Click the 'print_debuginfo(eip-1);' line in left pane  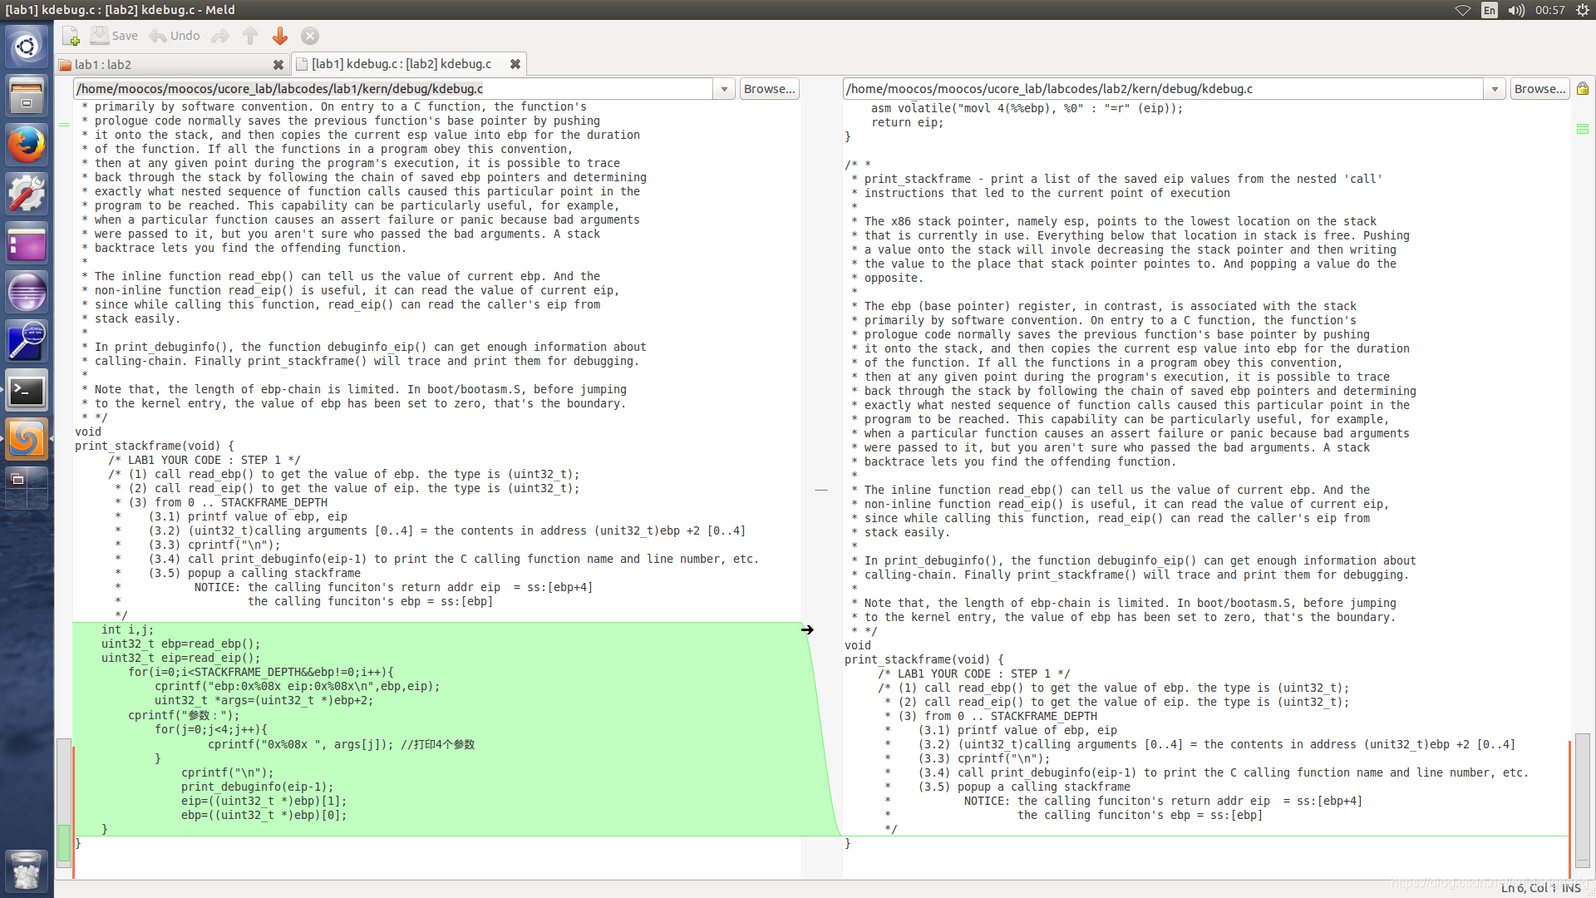point(258,787)
